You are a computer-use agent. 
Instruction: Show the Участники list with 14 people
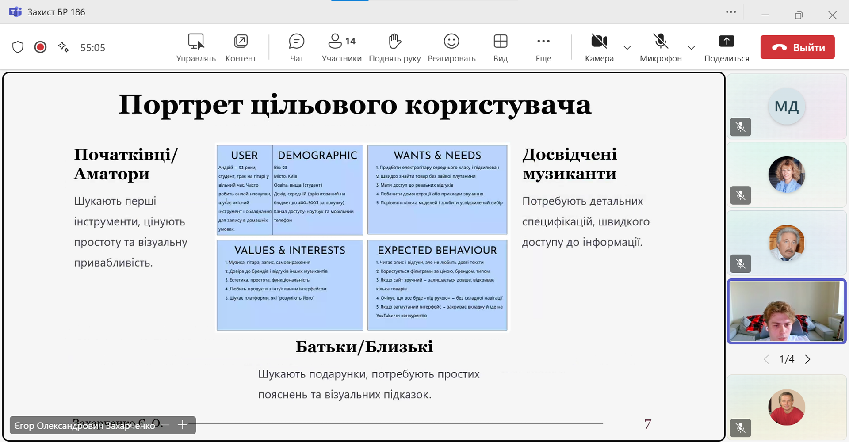(x=341, y=47)
